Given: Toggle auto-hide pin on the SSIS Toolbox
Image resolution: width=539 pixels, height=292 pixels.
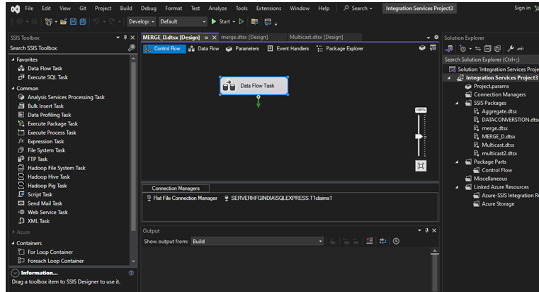Looking at the screenshot, I should 125,37.
